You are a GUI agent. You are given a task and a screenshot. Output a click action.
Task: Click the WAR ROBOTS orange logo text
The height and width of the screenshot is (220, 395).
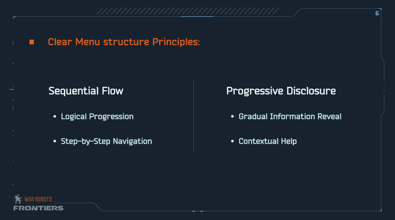(38, 199)
